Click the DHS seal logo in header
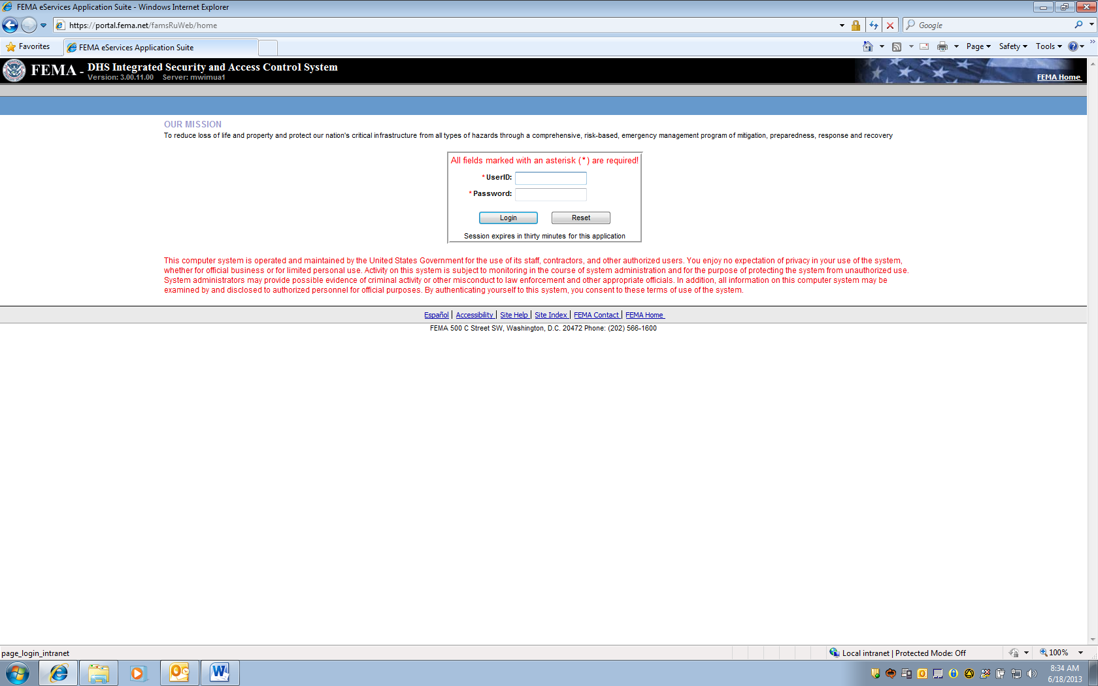 point(14,71)
